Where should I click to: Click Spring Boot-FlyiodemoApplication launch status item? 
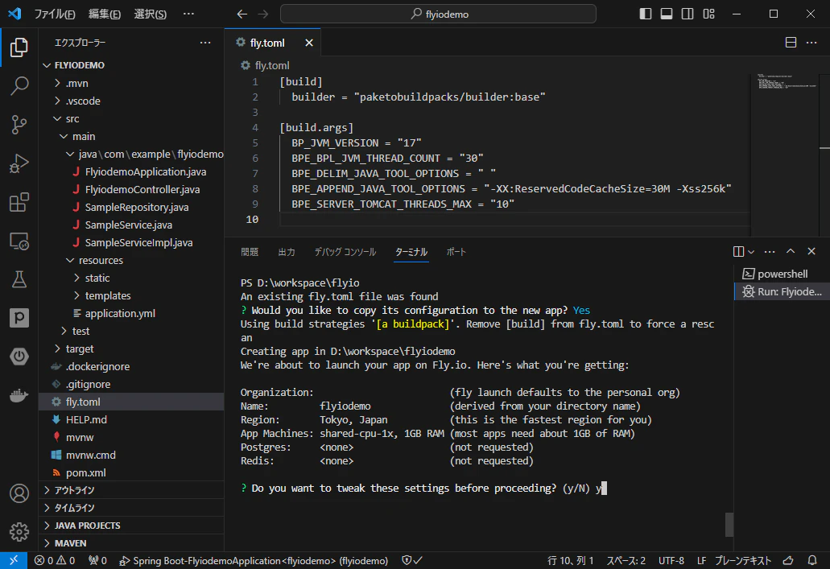254,560
